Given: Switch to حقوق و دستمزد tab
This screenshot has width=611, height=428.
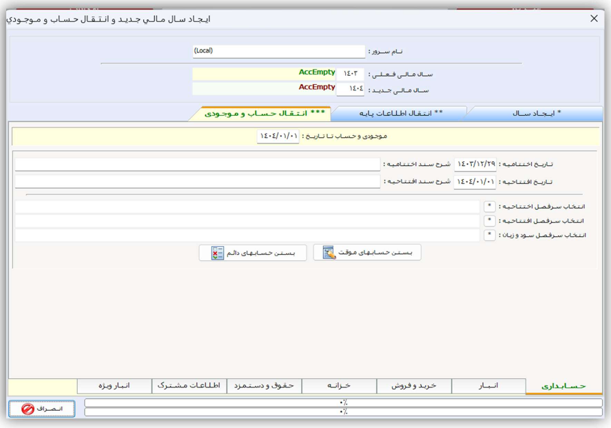Looking at the screenshot, I should (264, 385).
